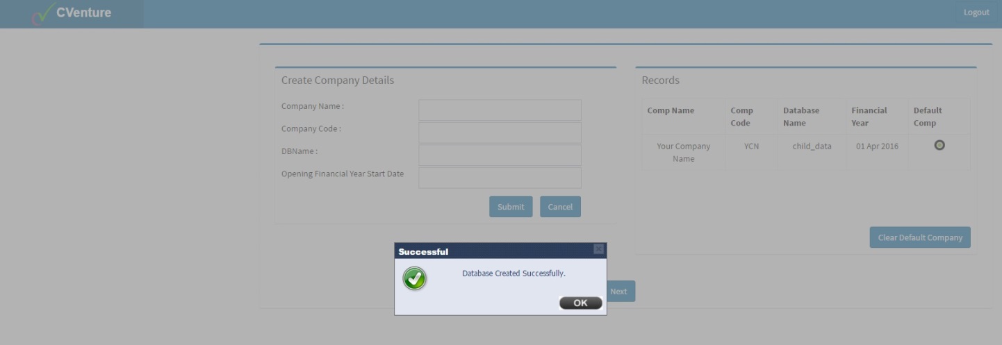Select the Default Comp radio button
This screenshot has width=1002, height=345.
coord(939,145)
